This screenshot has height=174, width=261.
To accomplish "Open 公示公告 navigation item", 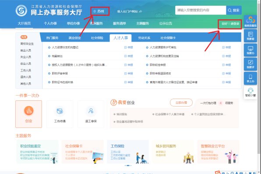I will coord(166,23).
